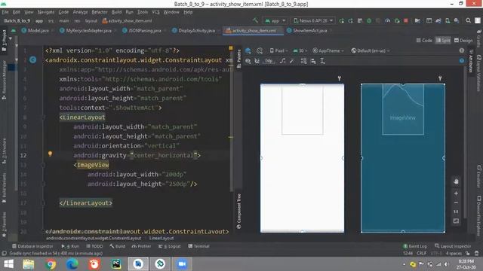Open the Component Tree side panel
This screenshot has width=483, height=271.
(238, 212)
